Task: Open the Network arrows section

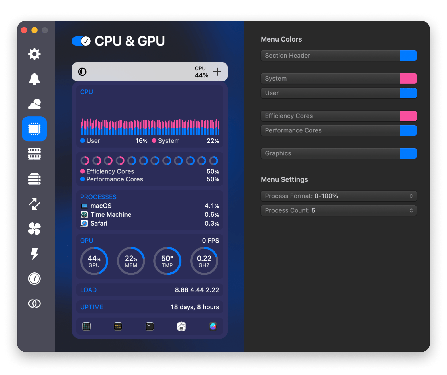Action: pyautogui.click(x=34, y=204)
